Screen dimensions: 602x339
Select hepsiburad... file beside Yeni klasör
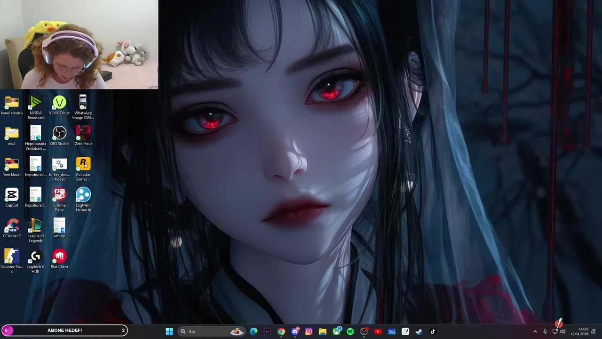coord(36,167)
